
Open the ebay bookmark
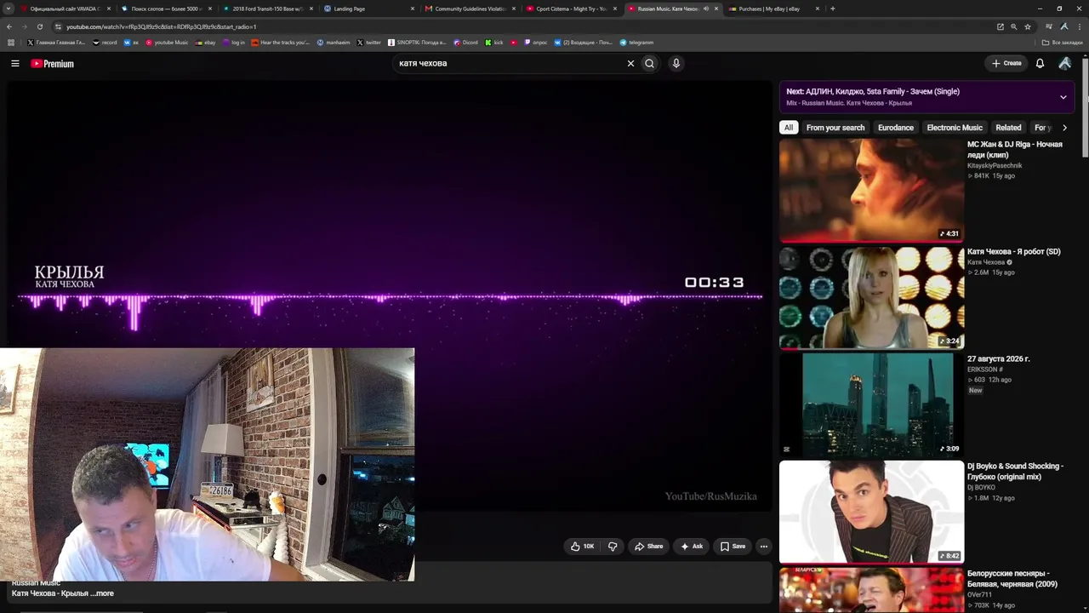coord(205,43)
